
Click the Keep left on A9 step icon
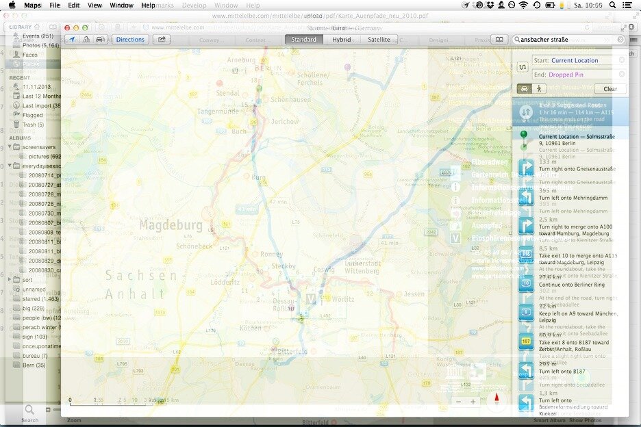click(526, 313)
